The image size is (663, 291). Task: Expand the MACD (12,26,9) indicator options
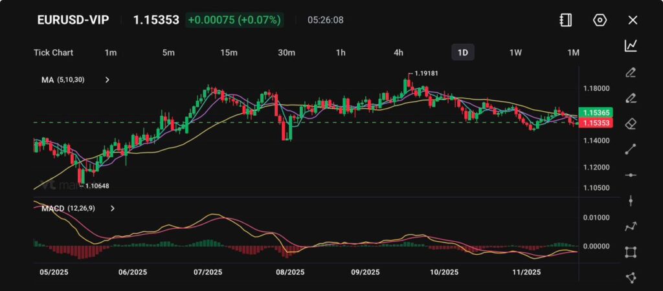pyautogui.click(x=113, y=209)
